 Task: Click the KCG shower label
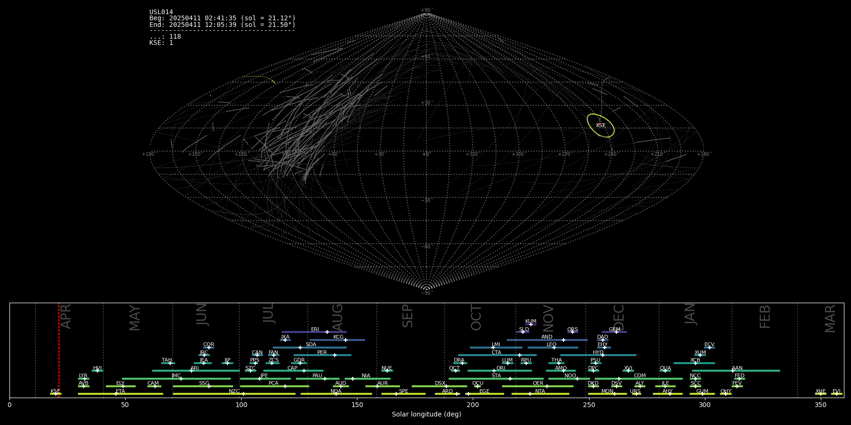(x=339, y=337)
